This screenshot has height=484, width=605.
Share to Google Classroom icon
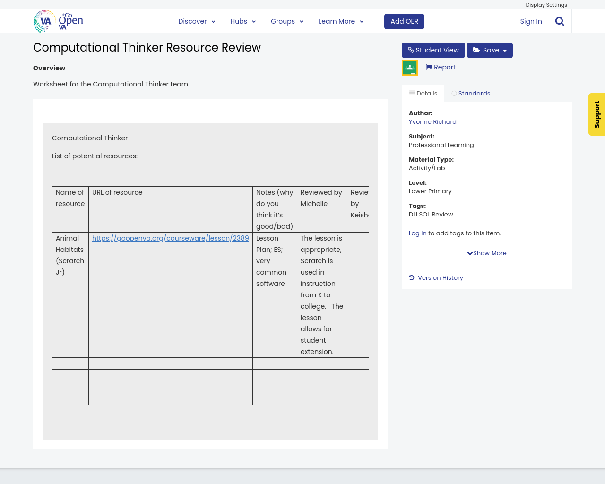click(x=410, y=68)
